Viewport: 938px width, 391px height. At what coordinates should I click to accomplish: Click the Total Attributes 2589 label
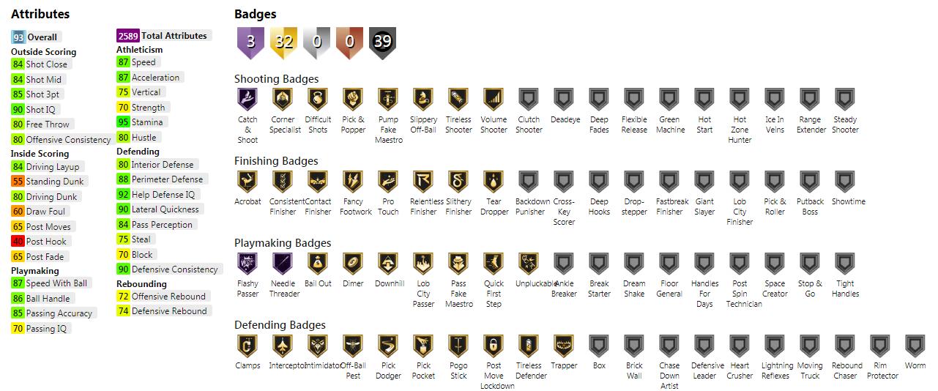pos(163,35)
